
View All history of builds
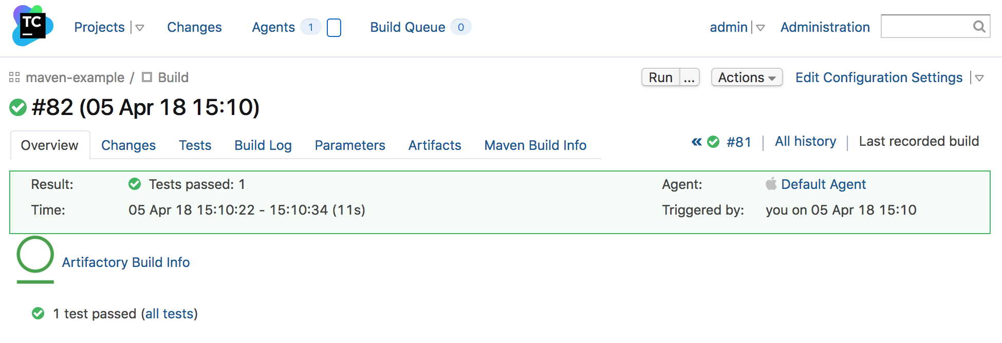pos(805,142)
